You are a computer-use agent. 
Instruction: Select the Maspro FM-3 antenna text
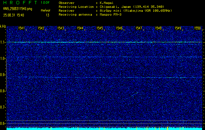(x=110, y=15)
